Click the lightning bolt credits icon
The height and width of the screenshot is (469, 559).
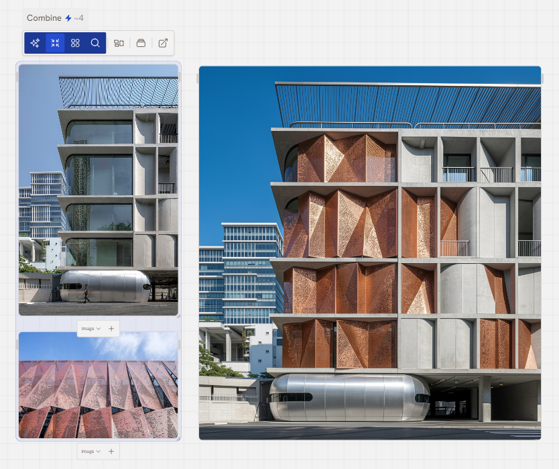click(68, 18)
